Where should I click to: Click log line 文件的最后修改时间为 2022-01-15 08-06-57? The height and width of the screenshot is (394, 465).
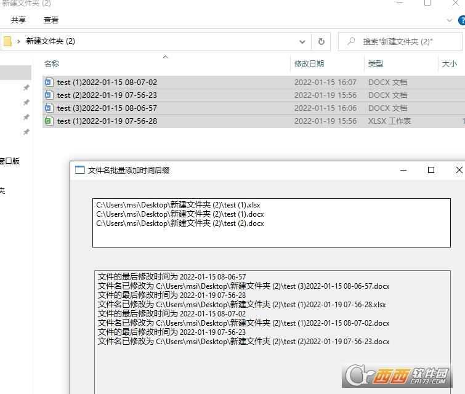click(x=172, y=277)
